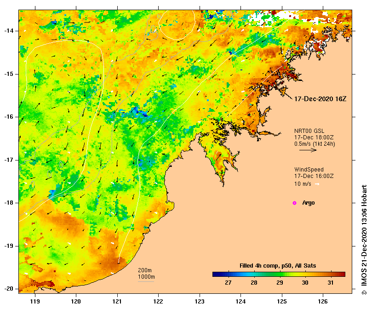Click the '31' colorbar tick label
The image size is (372, 309).
tap(331, 283)
